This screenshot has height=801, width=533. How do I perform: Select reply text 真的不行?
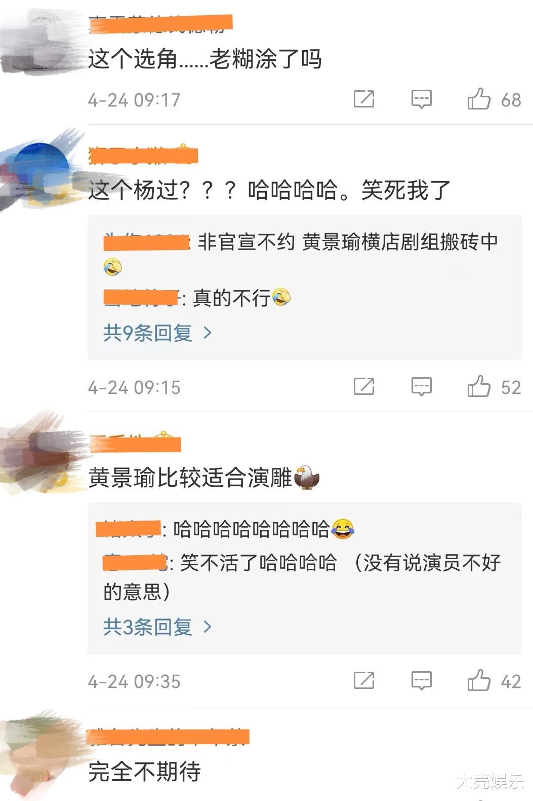click(231, 298)
